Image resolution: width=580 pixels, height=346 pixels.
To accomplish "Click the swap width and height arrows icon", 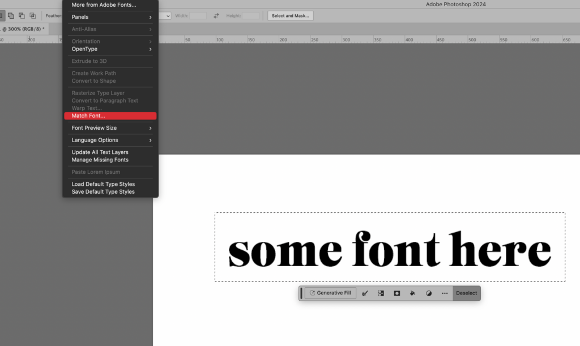I will [216, 15].
